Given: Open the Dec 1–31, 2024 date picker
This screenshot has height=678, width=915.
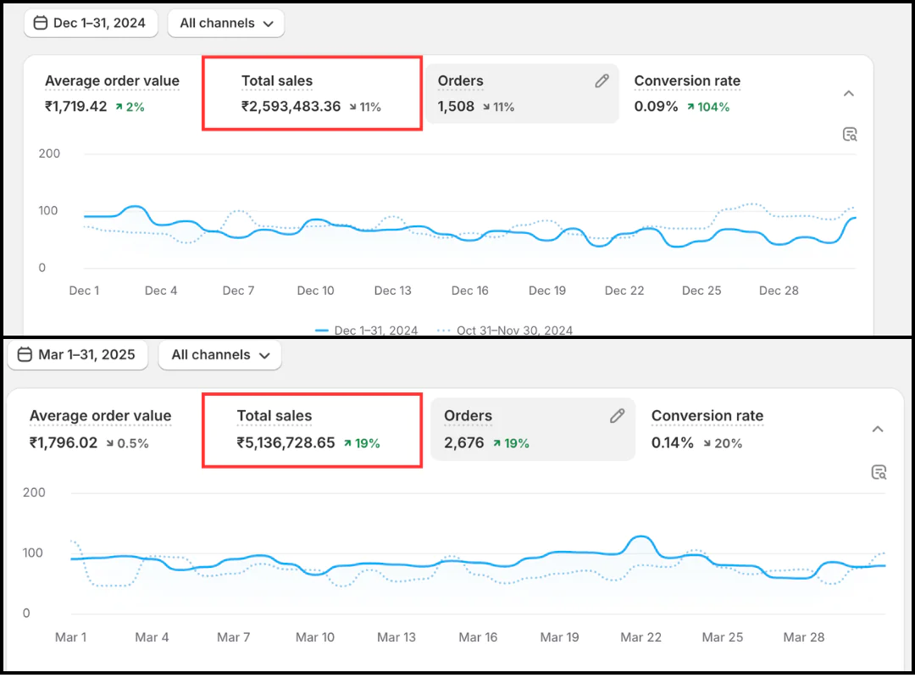Looking at the screenshot, I should pos(89,23).
